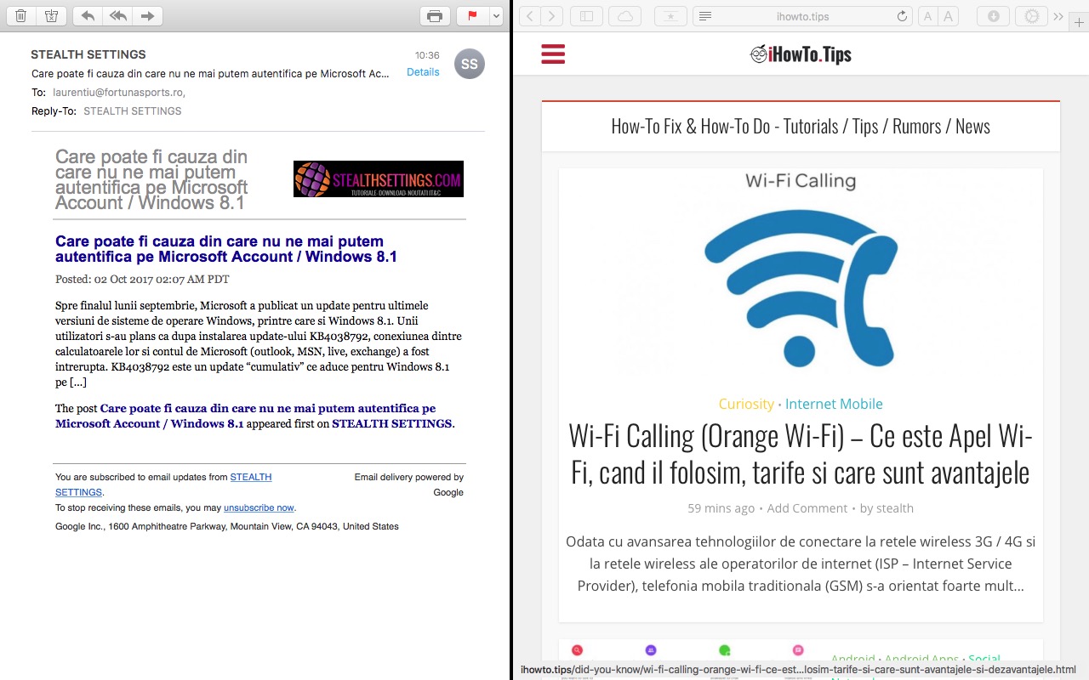Image resolution: width=1089 pixels, height=680 pixels.
Task: Reply to the STEALTH SETTINGS email
Action: (x=88, y=16)
